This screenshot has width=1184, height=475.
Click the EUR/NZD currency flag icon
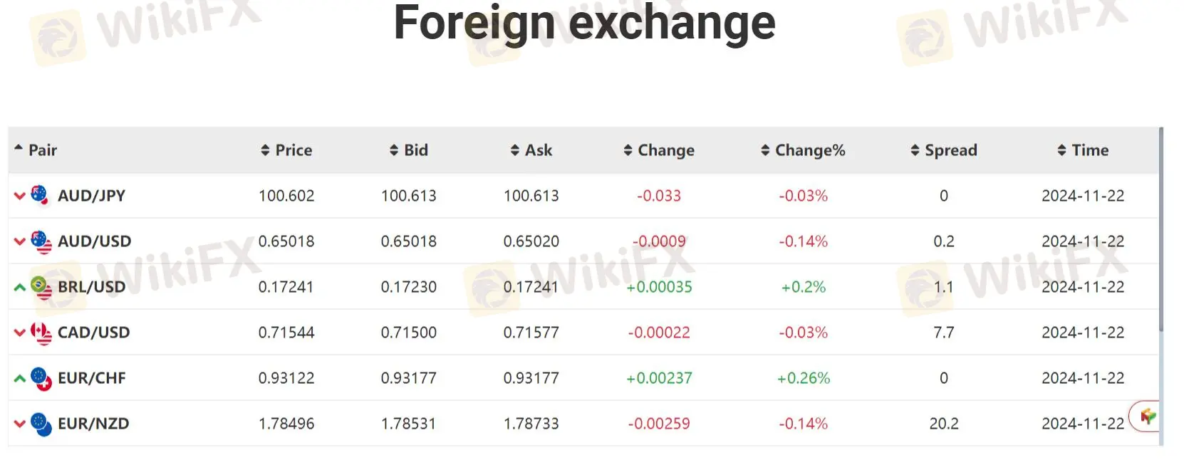[x=41, y=424]
